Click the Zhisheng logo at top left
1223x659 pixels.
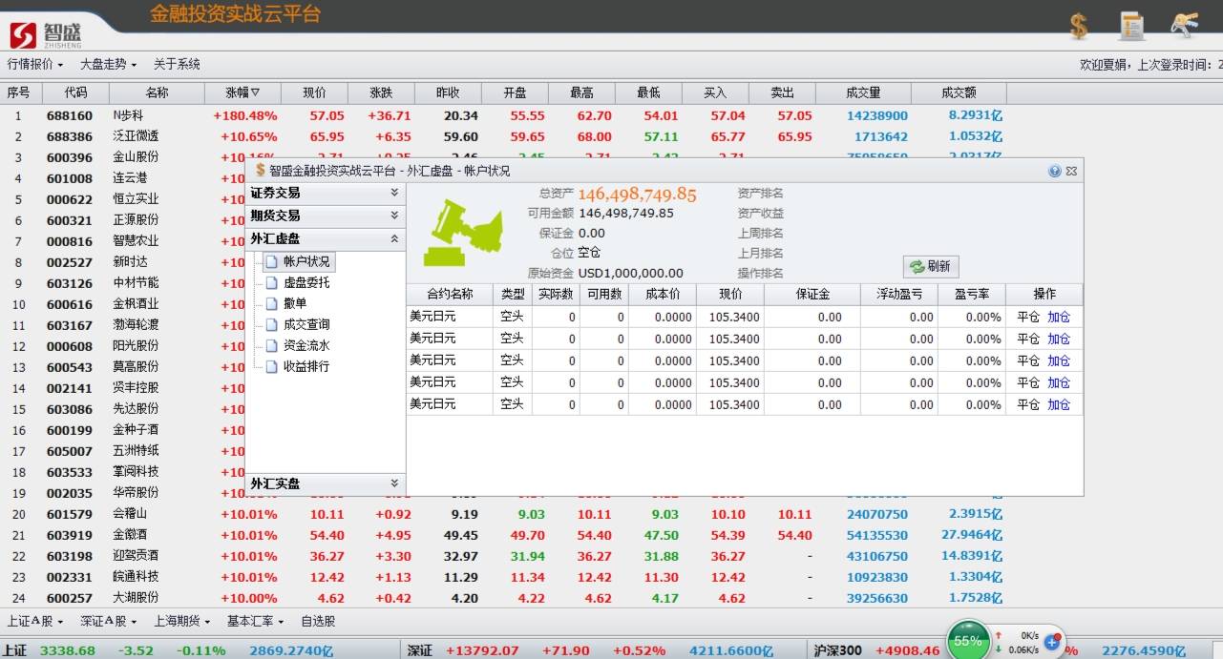(46, 34)
